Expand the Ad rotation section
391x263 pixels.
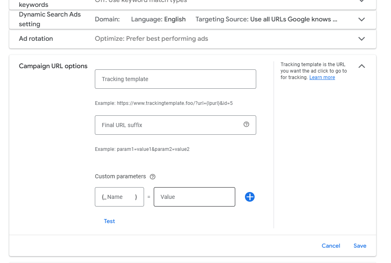[x=362, y=39]
